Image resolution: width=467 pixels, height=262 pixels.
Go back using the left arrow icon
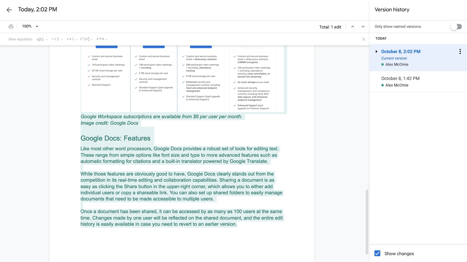[9, 10]
